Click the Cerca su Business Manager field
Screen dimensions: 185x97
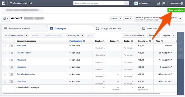[99, 3]
